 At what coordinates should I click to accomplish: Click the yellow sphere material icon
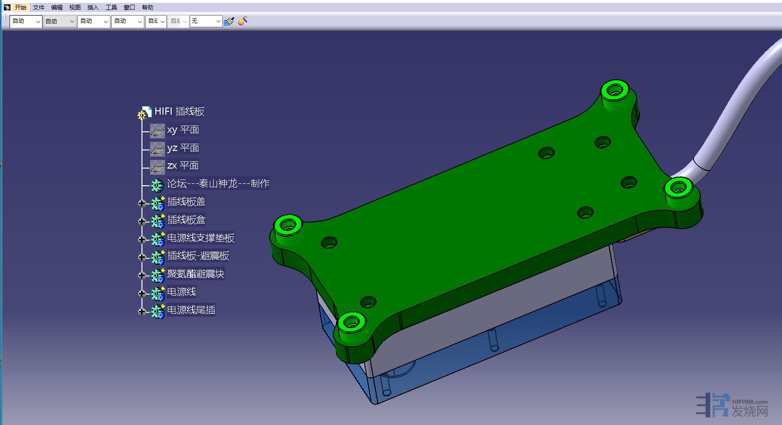[x=242, y=21]
